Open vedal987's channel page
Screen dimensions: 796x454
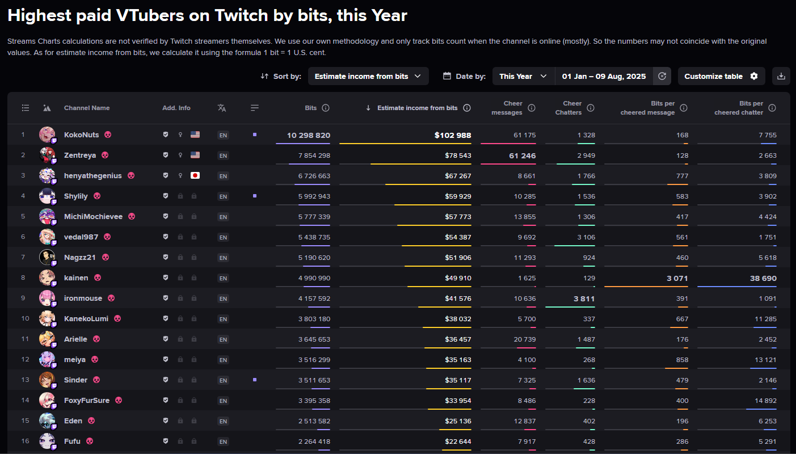pos(81,237)
